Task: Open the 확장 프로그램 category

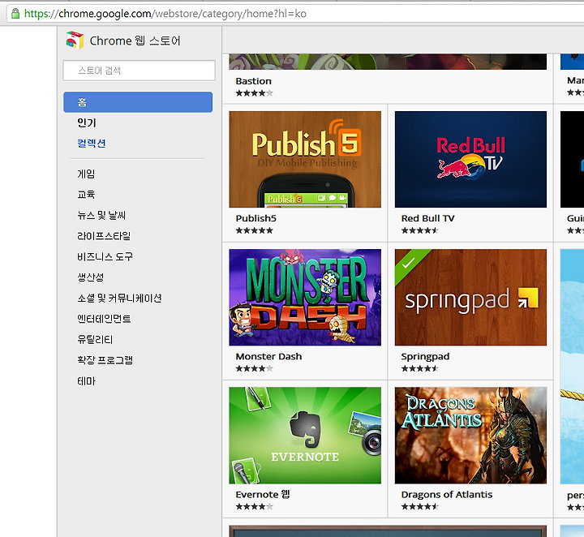Action: click(105, 360)
